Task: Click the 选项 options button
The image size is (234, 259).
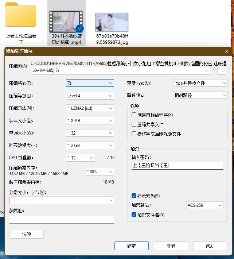Action: [x=27, y=234]
